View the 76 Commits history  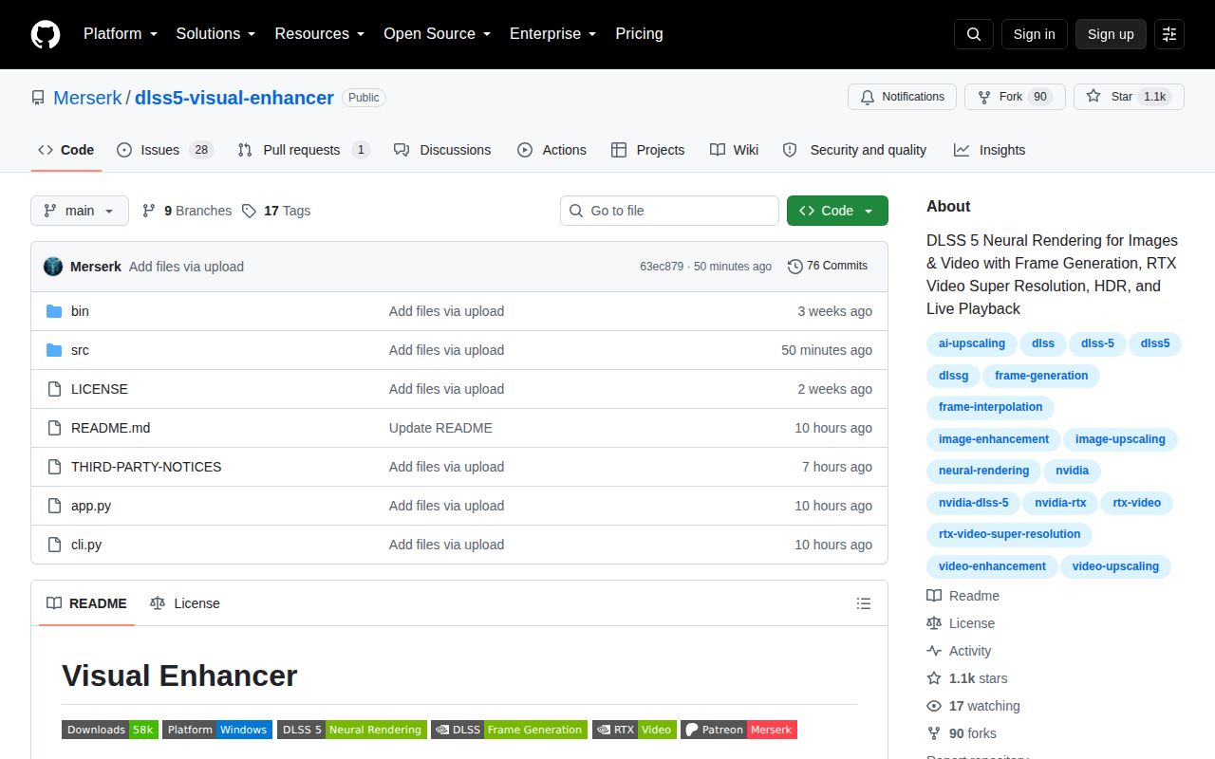click(828, 267)
